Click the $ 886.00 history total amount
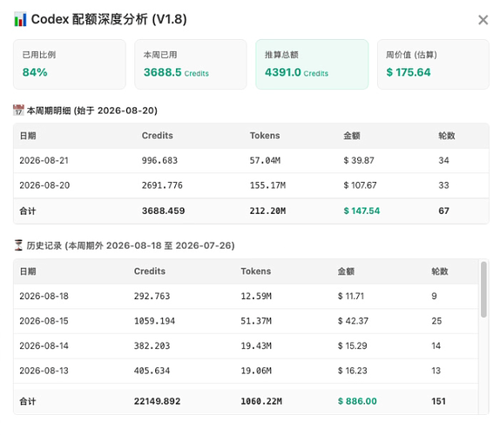 click(x=357, y=401)
